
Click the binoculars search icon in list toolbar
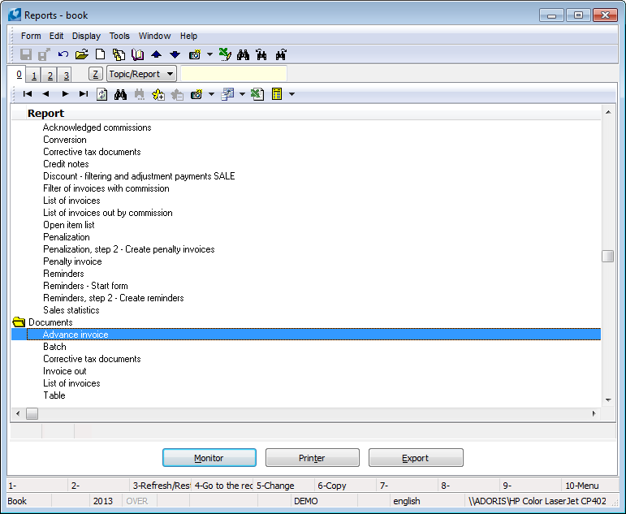point(120,94)
